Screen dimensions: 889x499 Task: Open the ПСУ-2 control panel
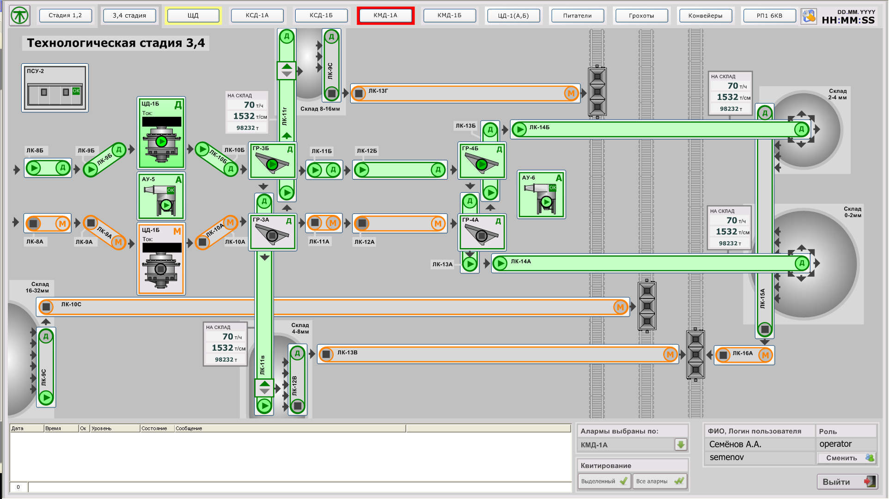coord(55,88)
